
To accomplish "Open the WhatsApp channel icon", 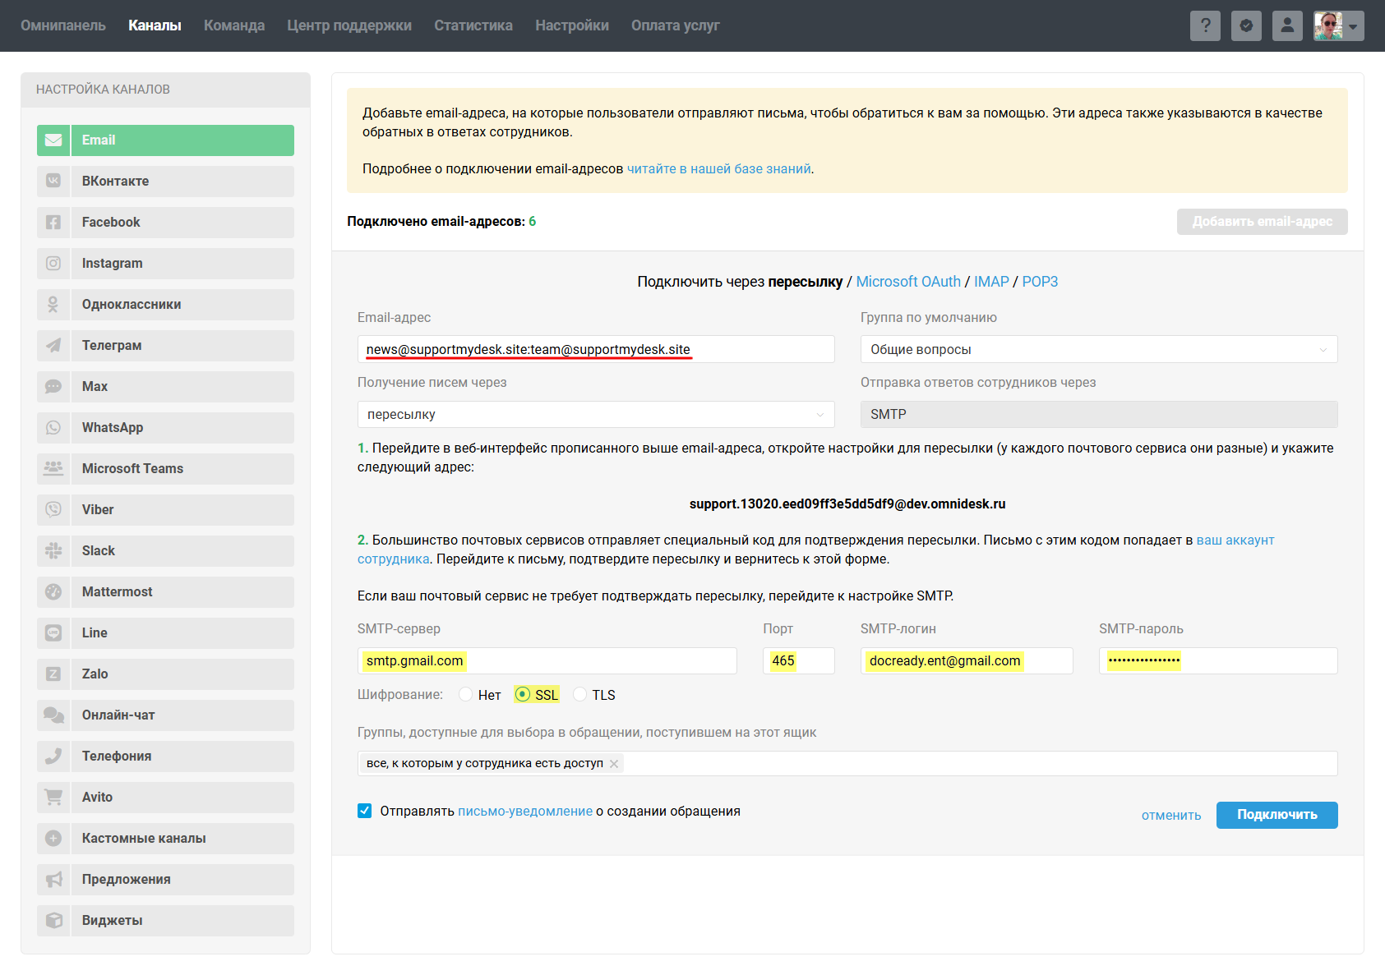I will click(53, 428).
